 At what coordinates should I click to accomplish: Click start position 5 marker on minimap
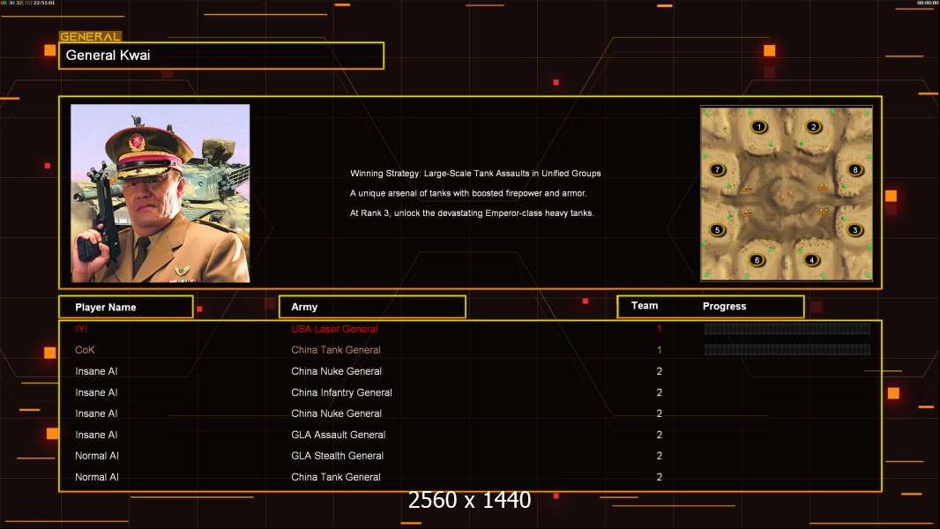tap(718, 230)
